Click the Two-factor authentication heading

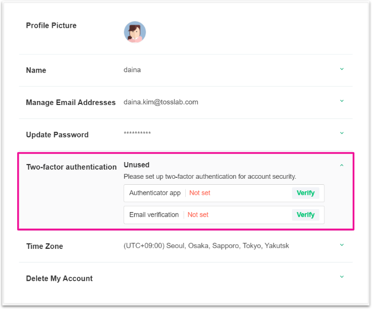[71, 167]
